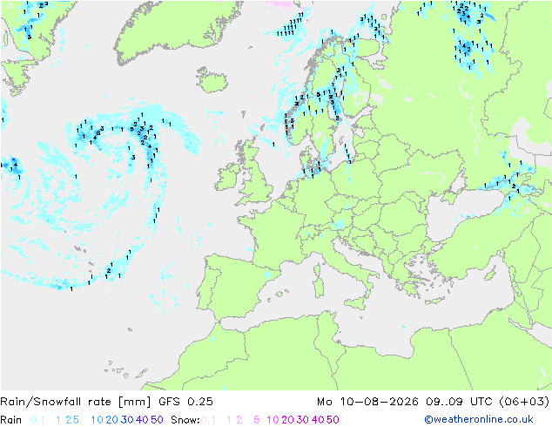The height and width of the screenshot is (427, 552).
Task: Pick the Rain legend 50 value
Action: 157,420
